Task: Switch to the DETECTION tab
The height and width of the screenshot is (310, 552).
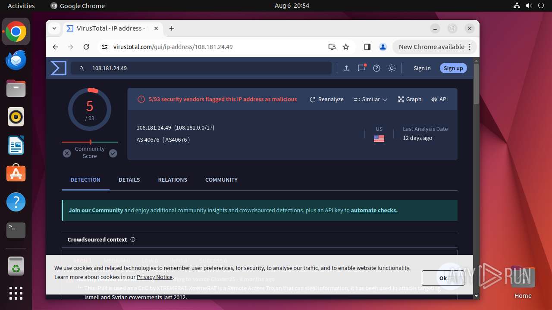Action: pos(85,180)
